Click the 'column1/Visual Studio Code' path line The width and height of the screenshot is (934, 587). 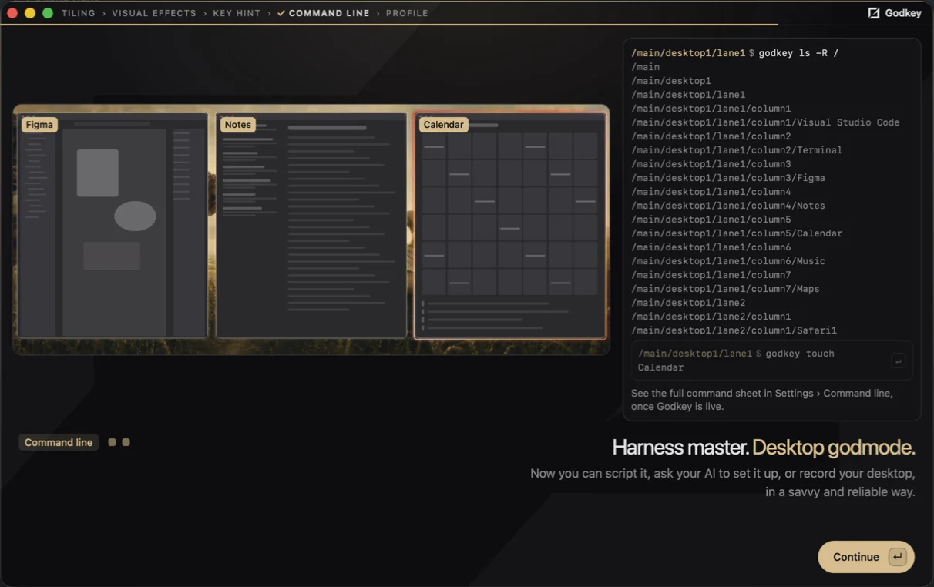765,122
